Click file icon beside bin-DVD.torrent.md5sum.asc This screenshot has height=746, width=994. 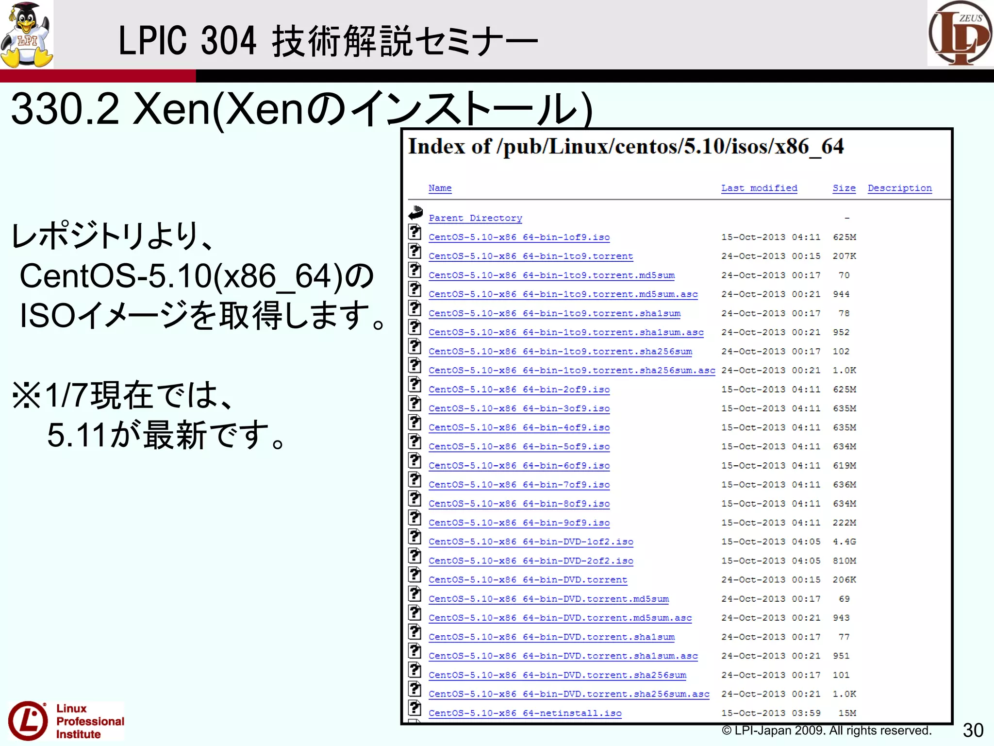point(414,613)
